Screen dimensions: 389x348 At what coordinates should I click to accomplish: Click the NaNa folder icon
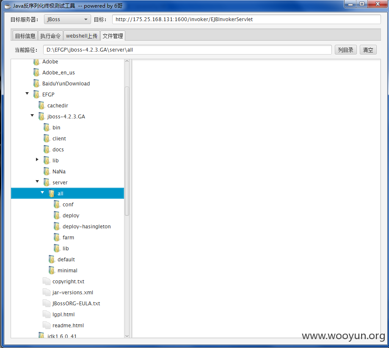coord(47,171)
